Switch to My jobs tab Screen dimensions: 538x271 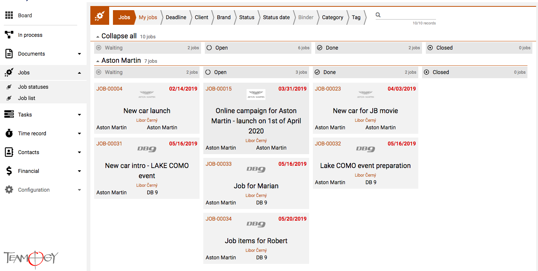tap(148, 17)
